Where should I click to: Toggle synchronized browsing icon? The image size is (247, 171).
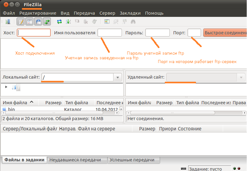pos(124,22)
